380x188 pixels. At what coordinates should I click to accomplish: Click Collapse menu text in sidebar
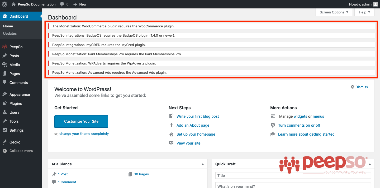pyautogui.click(x=21, y=151)
